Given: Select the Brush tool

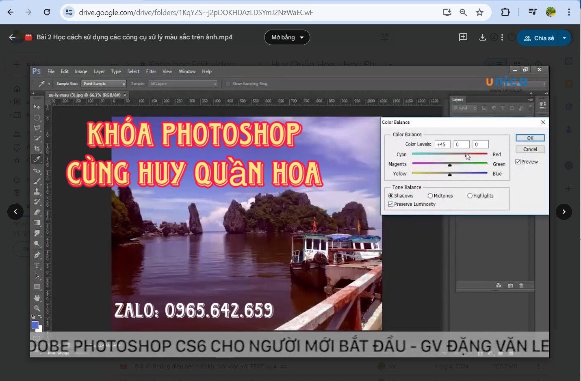Looking at the screenshot, I should tap(37, 181).
